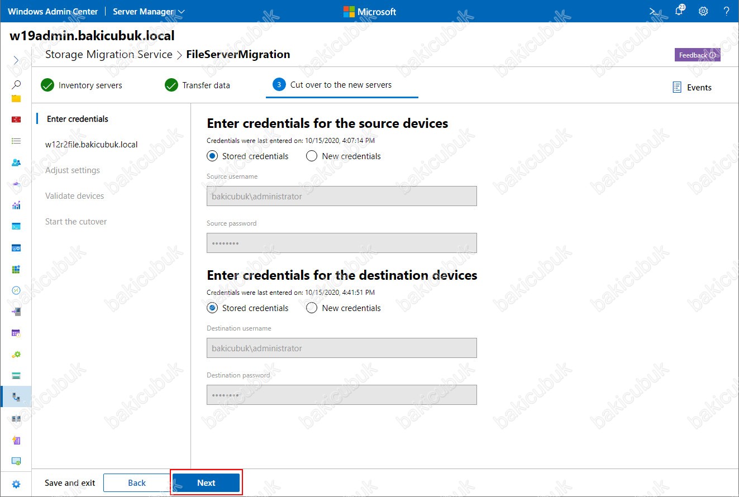Click the Destination username field

[342, 348]
